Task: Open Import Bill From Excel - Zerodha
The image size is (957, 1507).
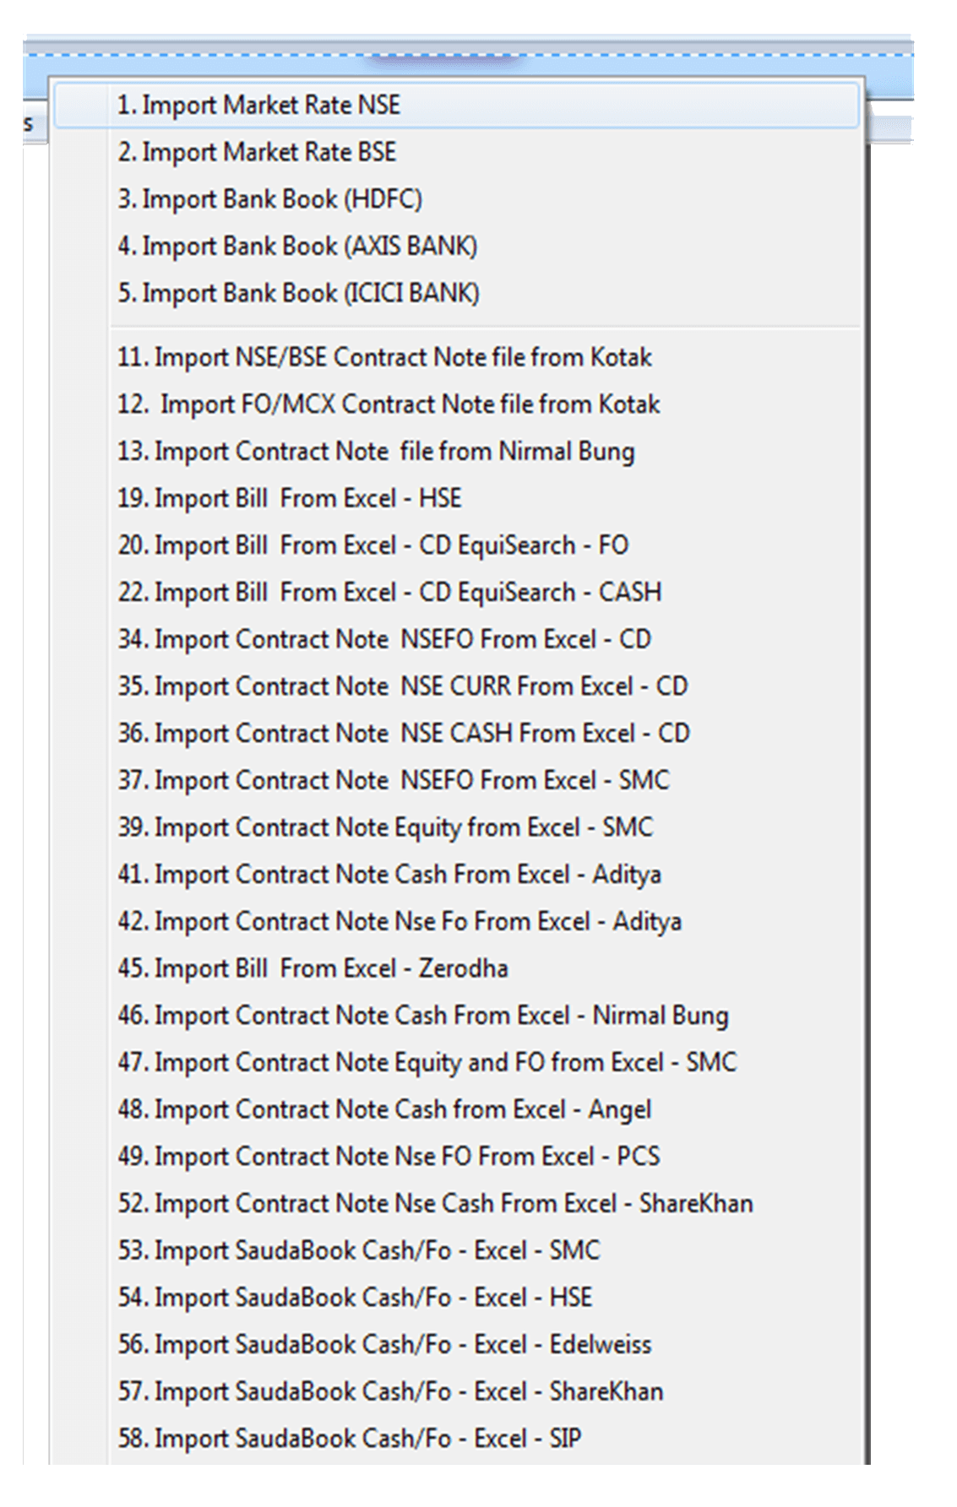Action: [457, 968]
